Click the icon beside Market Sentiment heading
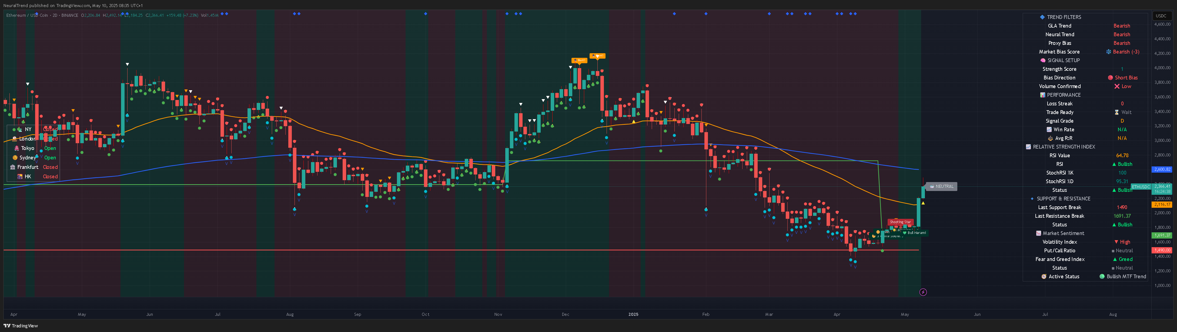The image size is (1177, 332). coord(1038,233)
